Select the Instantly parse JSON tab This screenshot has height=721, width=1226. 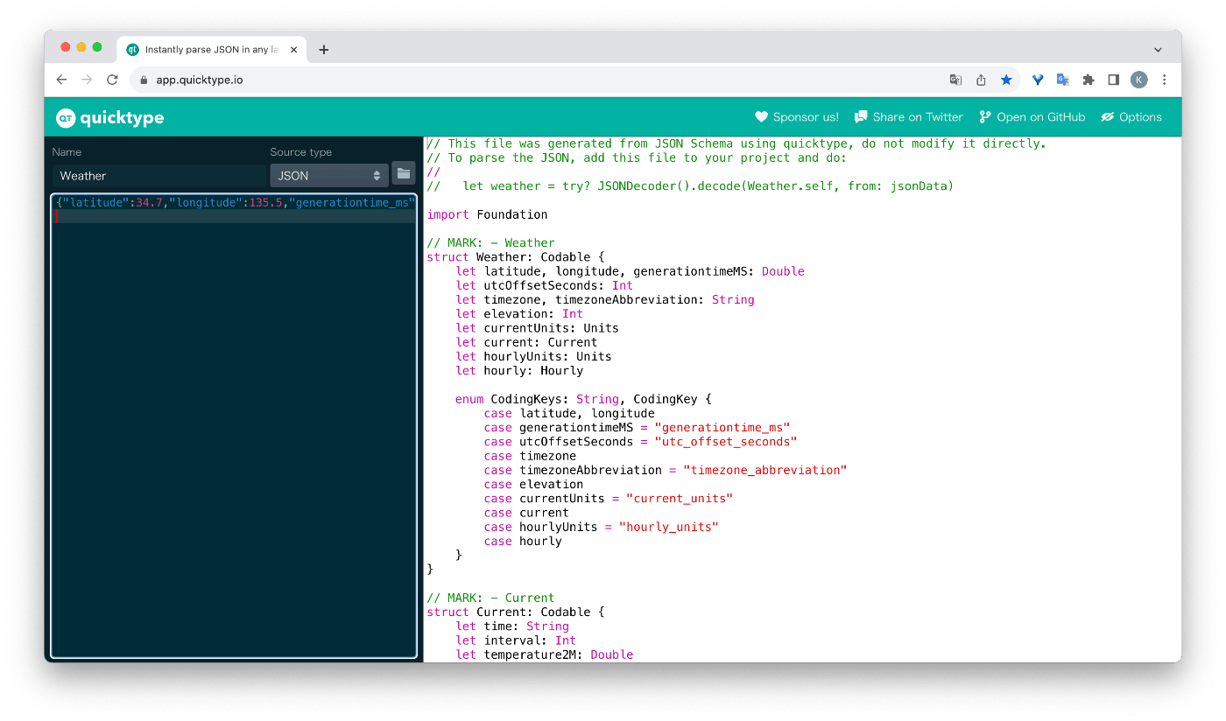click(211, 50)
